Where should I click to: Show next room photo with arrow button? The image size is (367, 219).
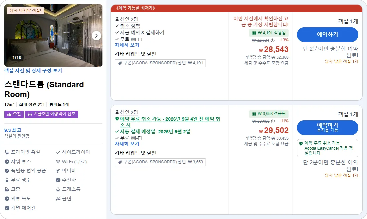(96, 36)
